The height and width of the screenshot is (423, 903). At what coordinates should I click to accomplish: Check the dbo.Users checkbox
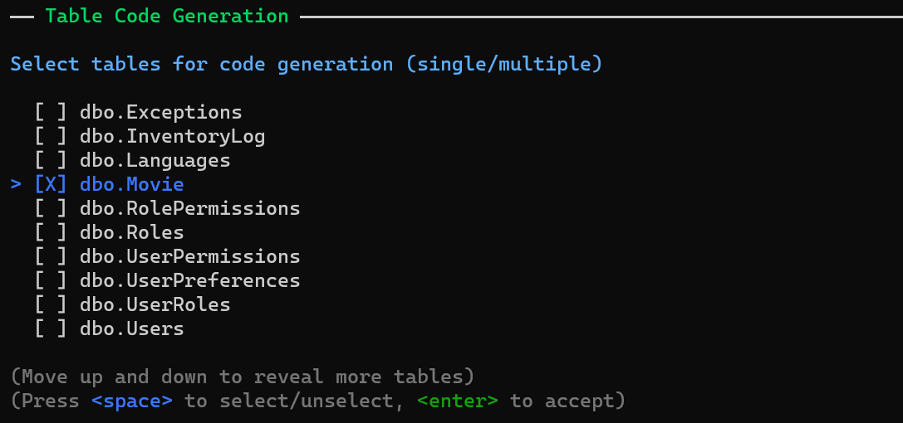51,328
